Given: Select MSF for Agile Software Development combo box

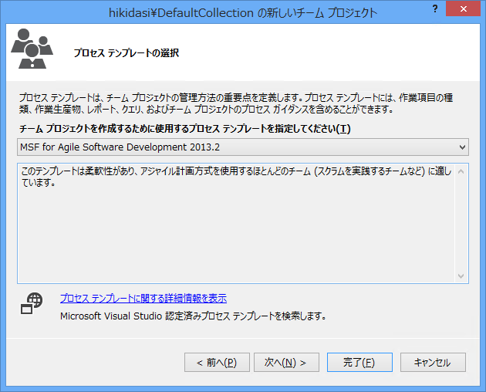Looking at the screenshot, I should click(243, 147).
